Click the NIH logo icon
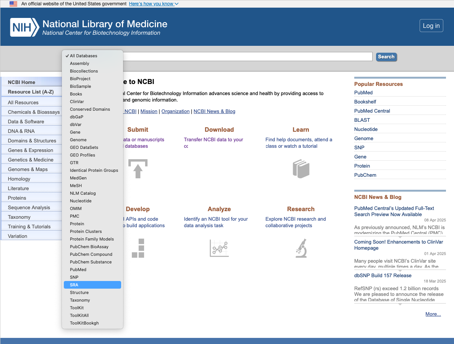 24,27
